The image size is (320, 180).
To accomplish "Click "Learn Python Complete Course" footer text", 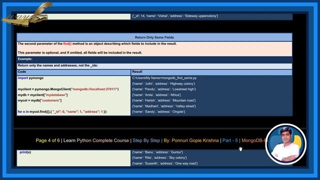I will [x=96, y=140].
